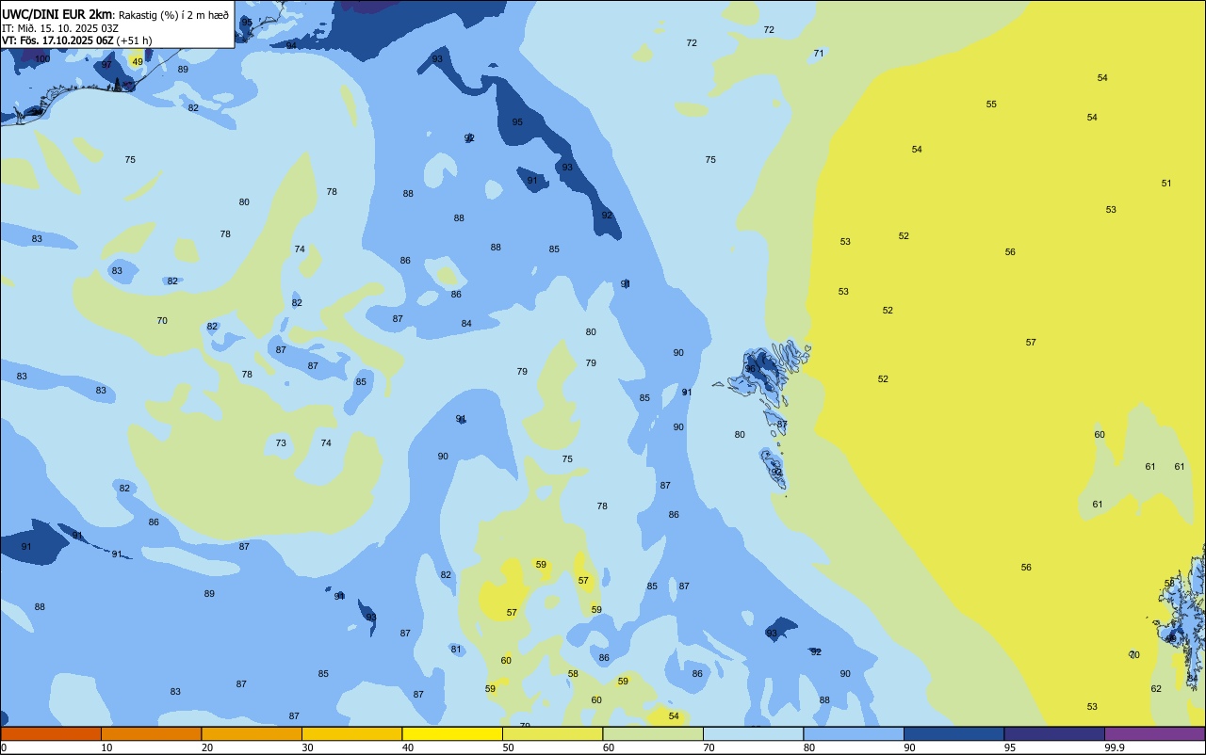Click the '62' humidity value on the map
Viewport: 1206px width, 755px height.
1156,689
